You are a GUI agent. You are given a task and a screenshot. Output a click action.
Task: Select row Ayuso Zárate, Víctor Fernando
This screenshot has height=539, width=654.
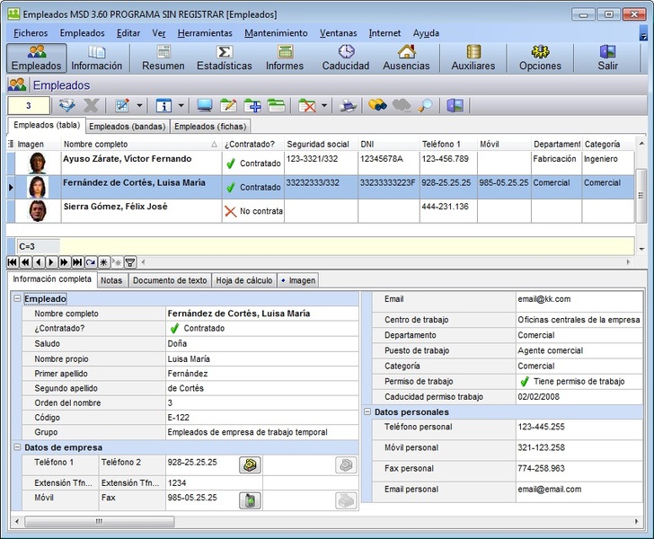[x=321, y=163]
